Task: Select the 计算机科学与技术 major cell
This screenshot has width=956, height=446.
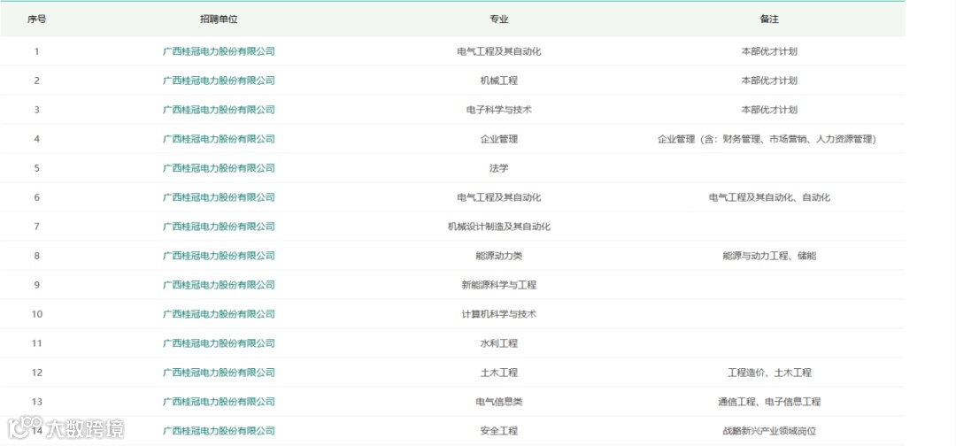Action: coord(498,314)
